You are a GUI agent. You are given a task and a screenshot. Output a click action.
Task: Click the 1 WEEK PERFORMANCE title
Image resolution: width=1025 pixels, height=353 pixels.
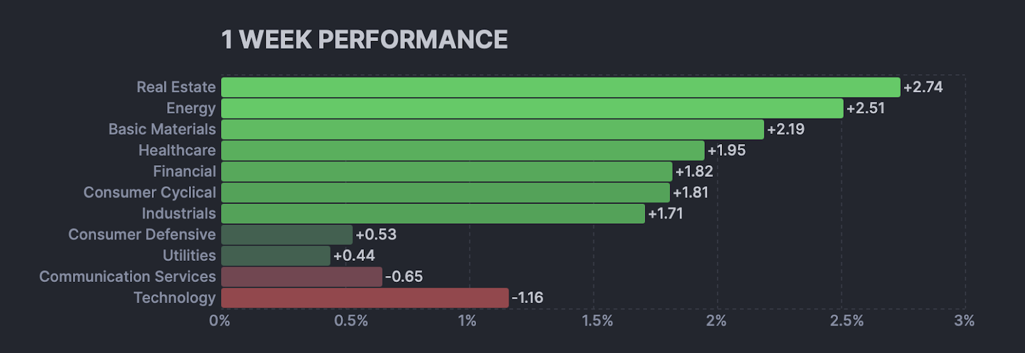(365, 40)
